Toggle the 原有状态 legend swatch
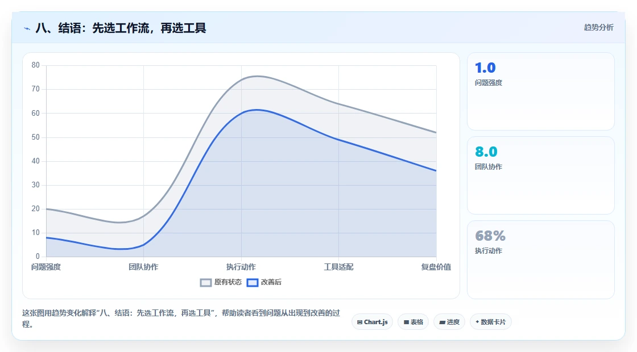The height and width of the screenshot is (352, 637). click(x=206, y=282)
